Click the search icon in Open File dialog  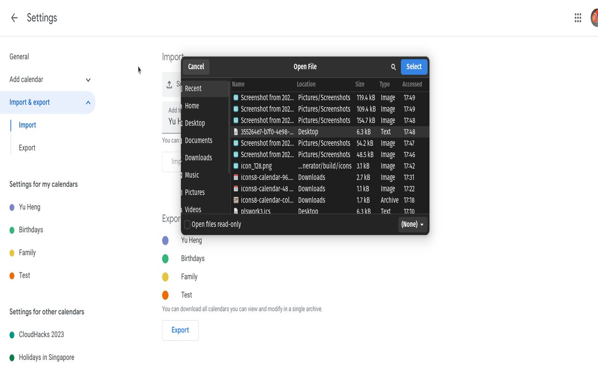tap(393, 67)
